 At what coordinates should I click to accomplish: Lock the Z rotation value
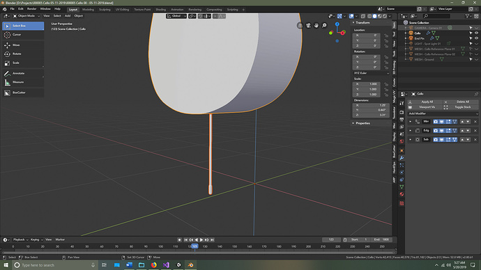coord(386,67)
